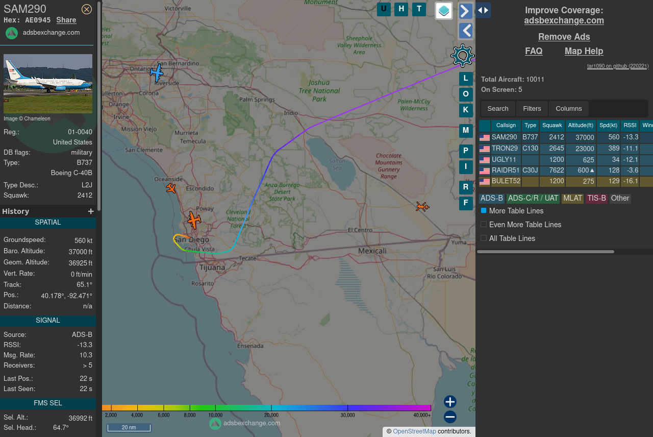Open the OpenStreetMap contributors link

(414, 431)
